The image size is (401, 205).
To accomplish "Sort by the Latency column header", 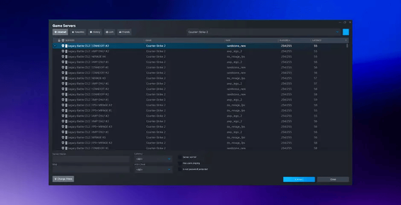I will point(317,41).
